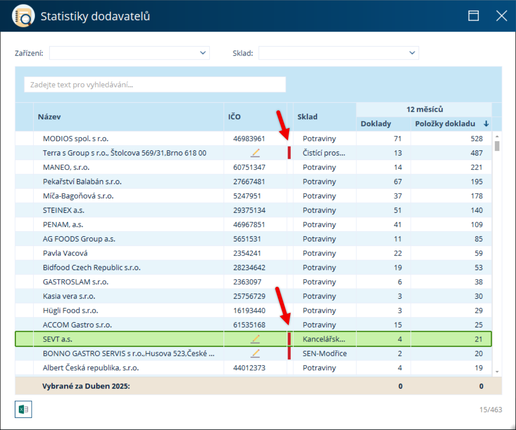
Task: Sort by Doklady column header
Action: [383, 124]
